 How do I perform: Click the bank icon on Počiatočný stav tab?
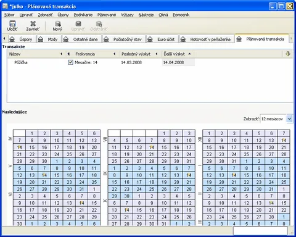[106, 39]
